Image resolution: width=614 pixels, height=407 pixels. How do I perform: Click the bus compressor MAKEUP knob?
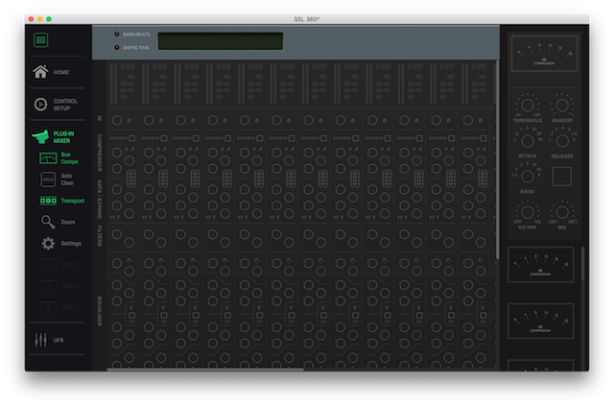(562, 105)
